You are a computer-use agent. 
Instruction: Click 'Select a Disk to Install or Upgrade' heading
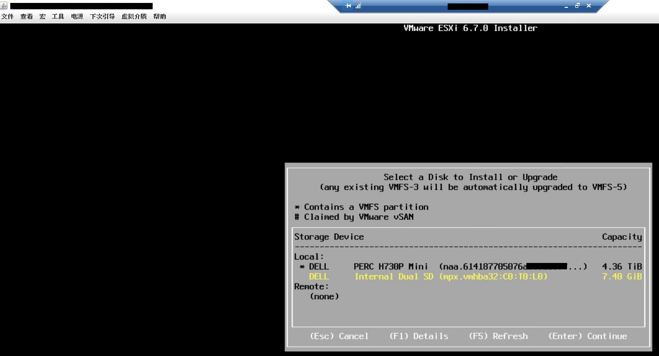point(470,177)
